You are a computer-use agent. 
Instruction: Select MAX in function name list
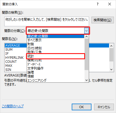16,66
